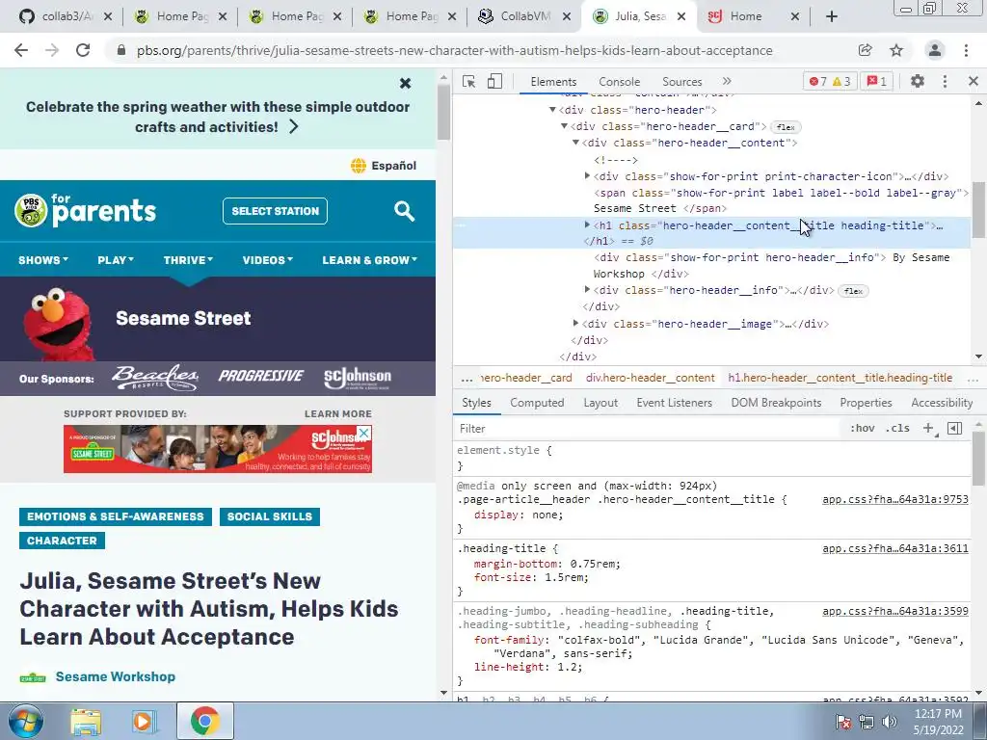Click the display: none value
Viewport: 987px width, 740px height.
pos(547,515)
